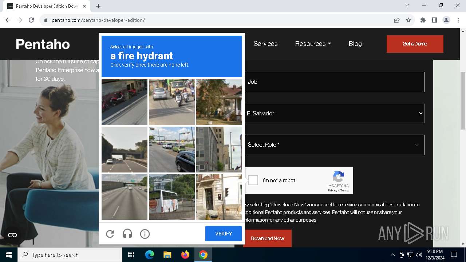Expand the Resources dropdown menu

(x=313, y=44)
